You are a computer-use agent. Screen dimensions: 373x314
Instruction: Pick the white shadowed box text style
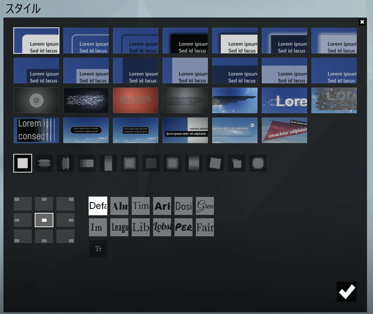tap(235, 41)
